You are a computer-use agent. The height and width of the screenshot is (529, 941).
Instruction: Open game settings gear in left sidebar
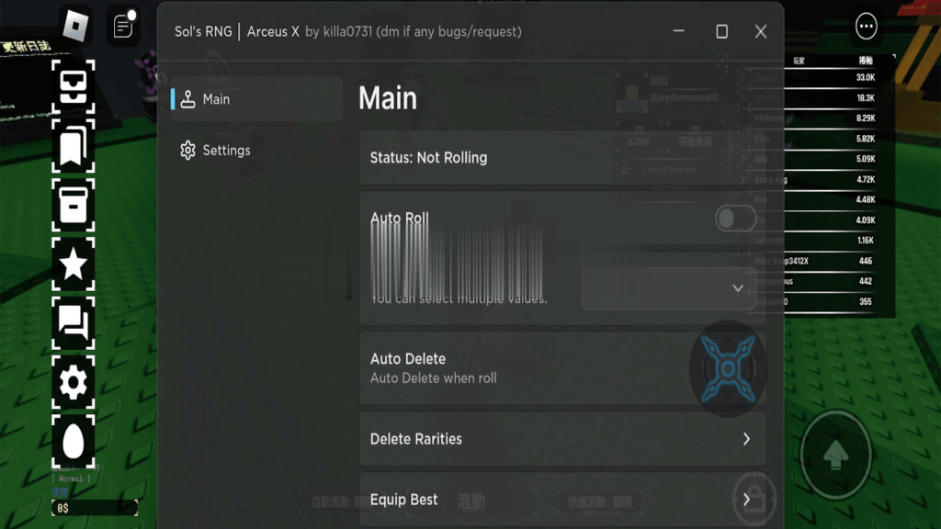(73, 382)
